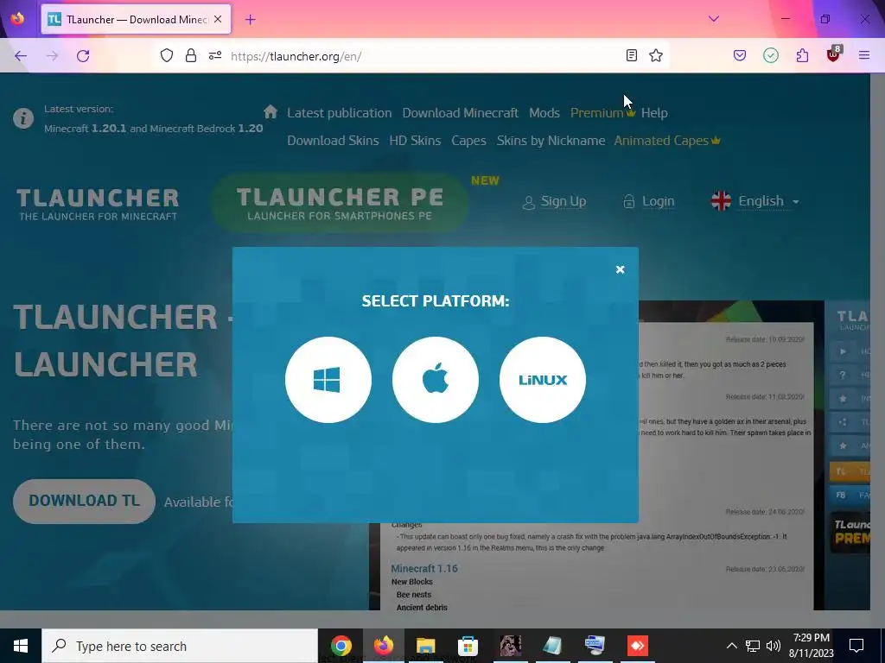Click the home icon in site navigation
This screenshot has height=663, width=885.
[271, 111]
